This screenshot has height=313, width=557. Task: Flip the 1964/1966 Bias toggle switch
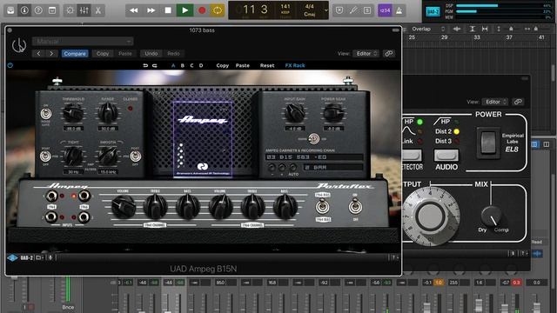[x=323, y=206]
